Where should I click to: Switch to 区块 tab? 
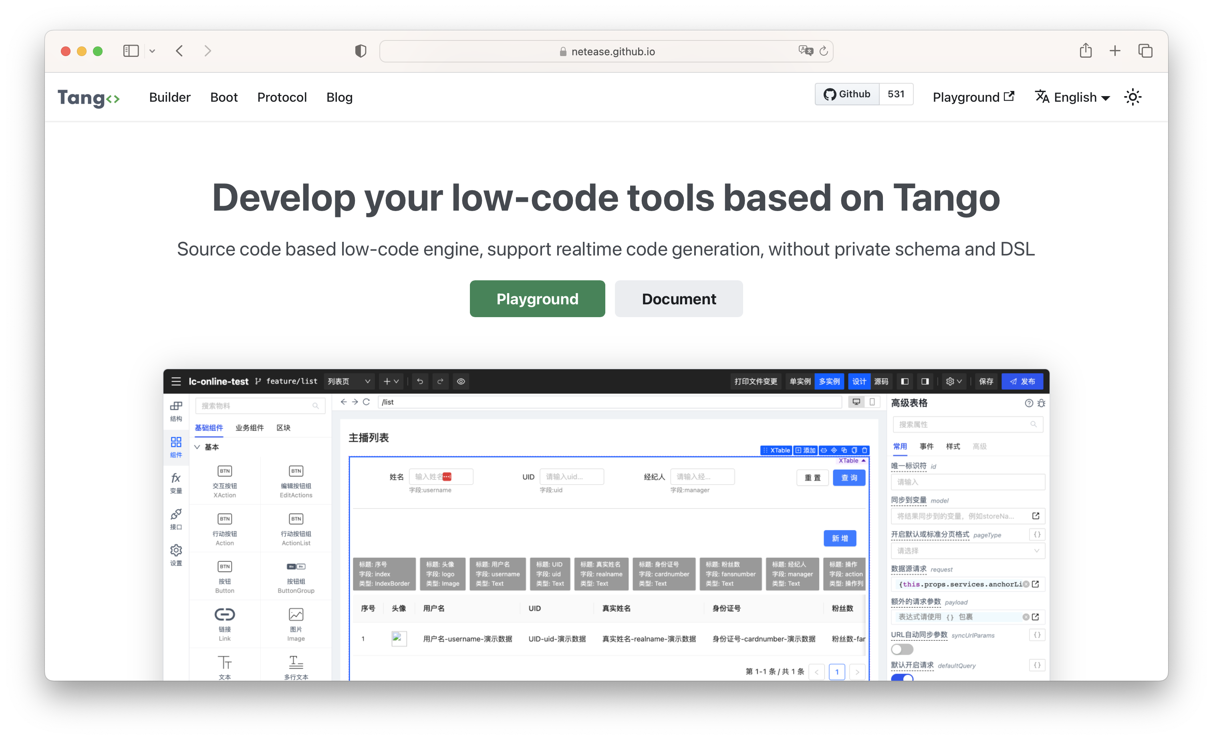click(283, 428)
